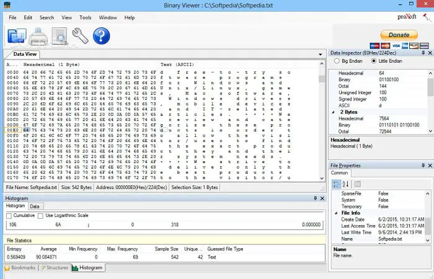Screen dimensions: 434x279
Task: Click the Octal value 144 row
Action: click(378, 86)
